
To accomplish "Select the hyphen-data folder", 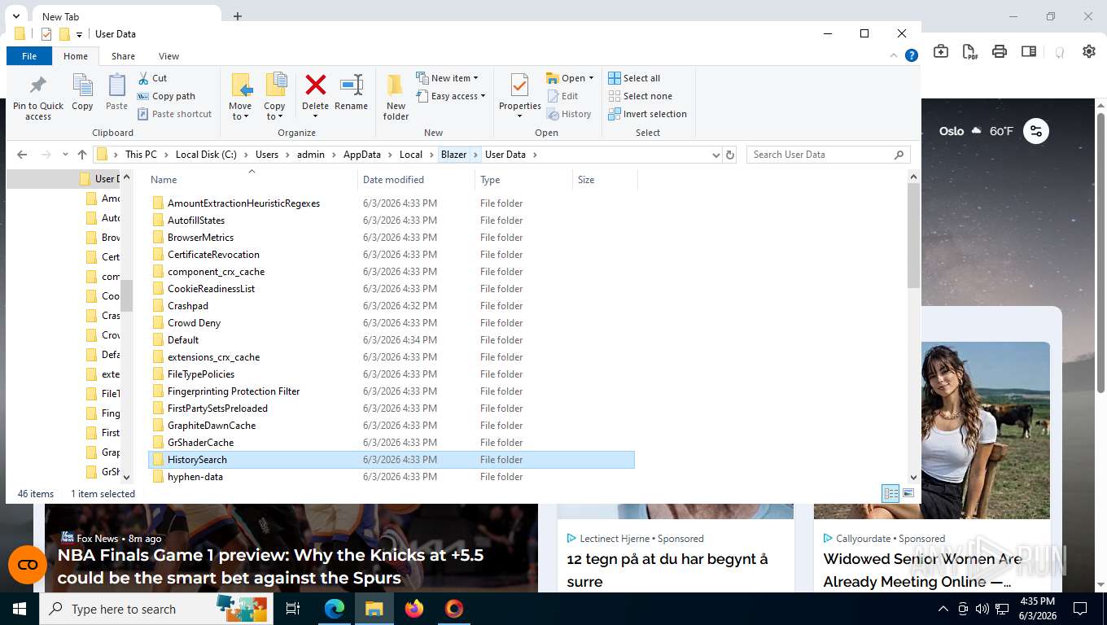I will point(392,477).
